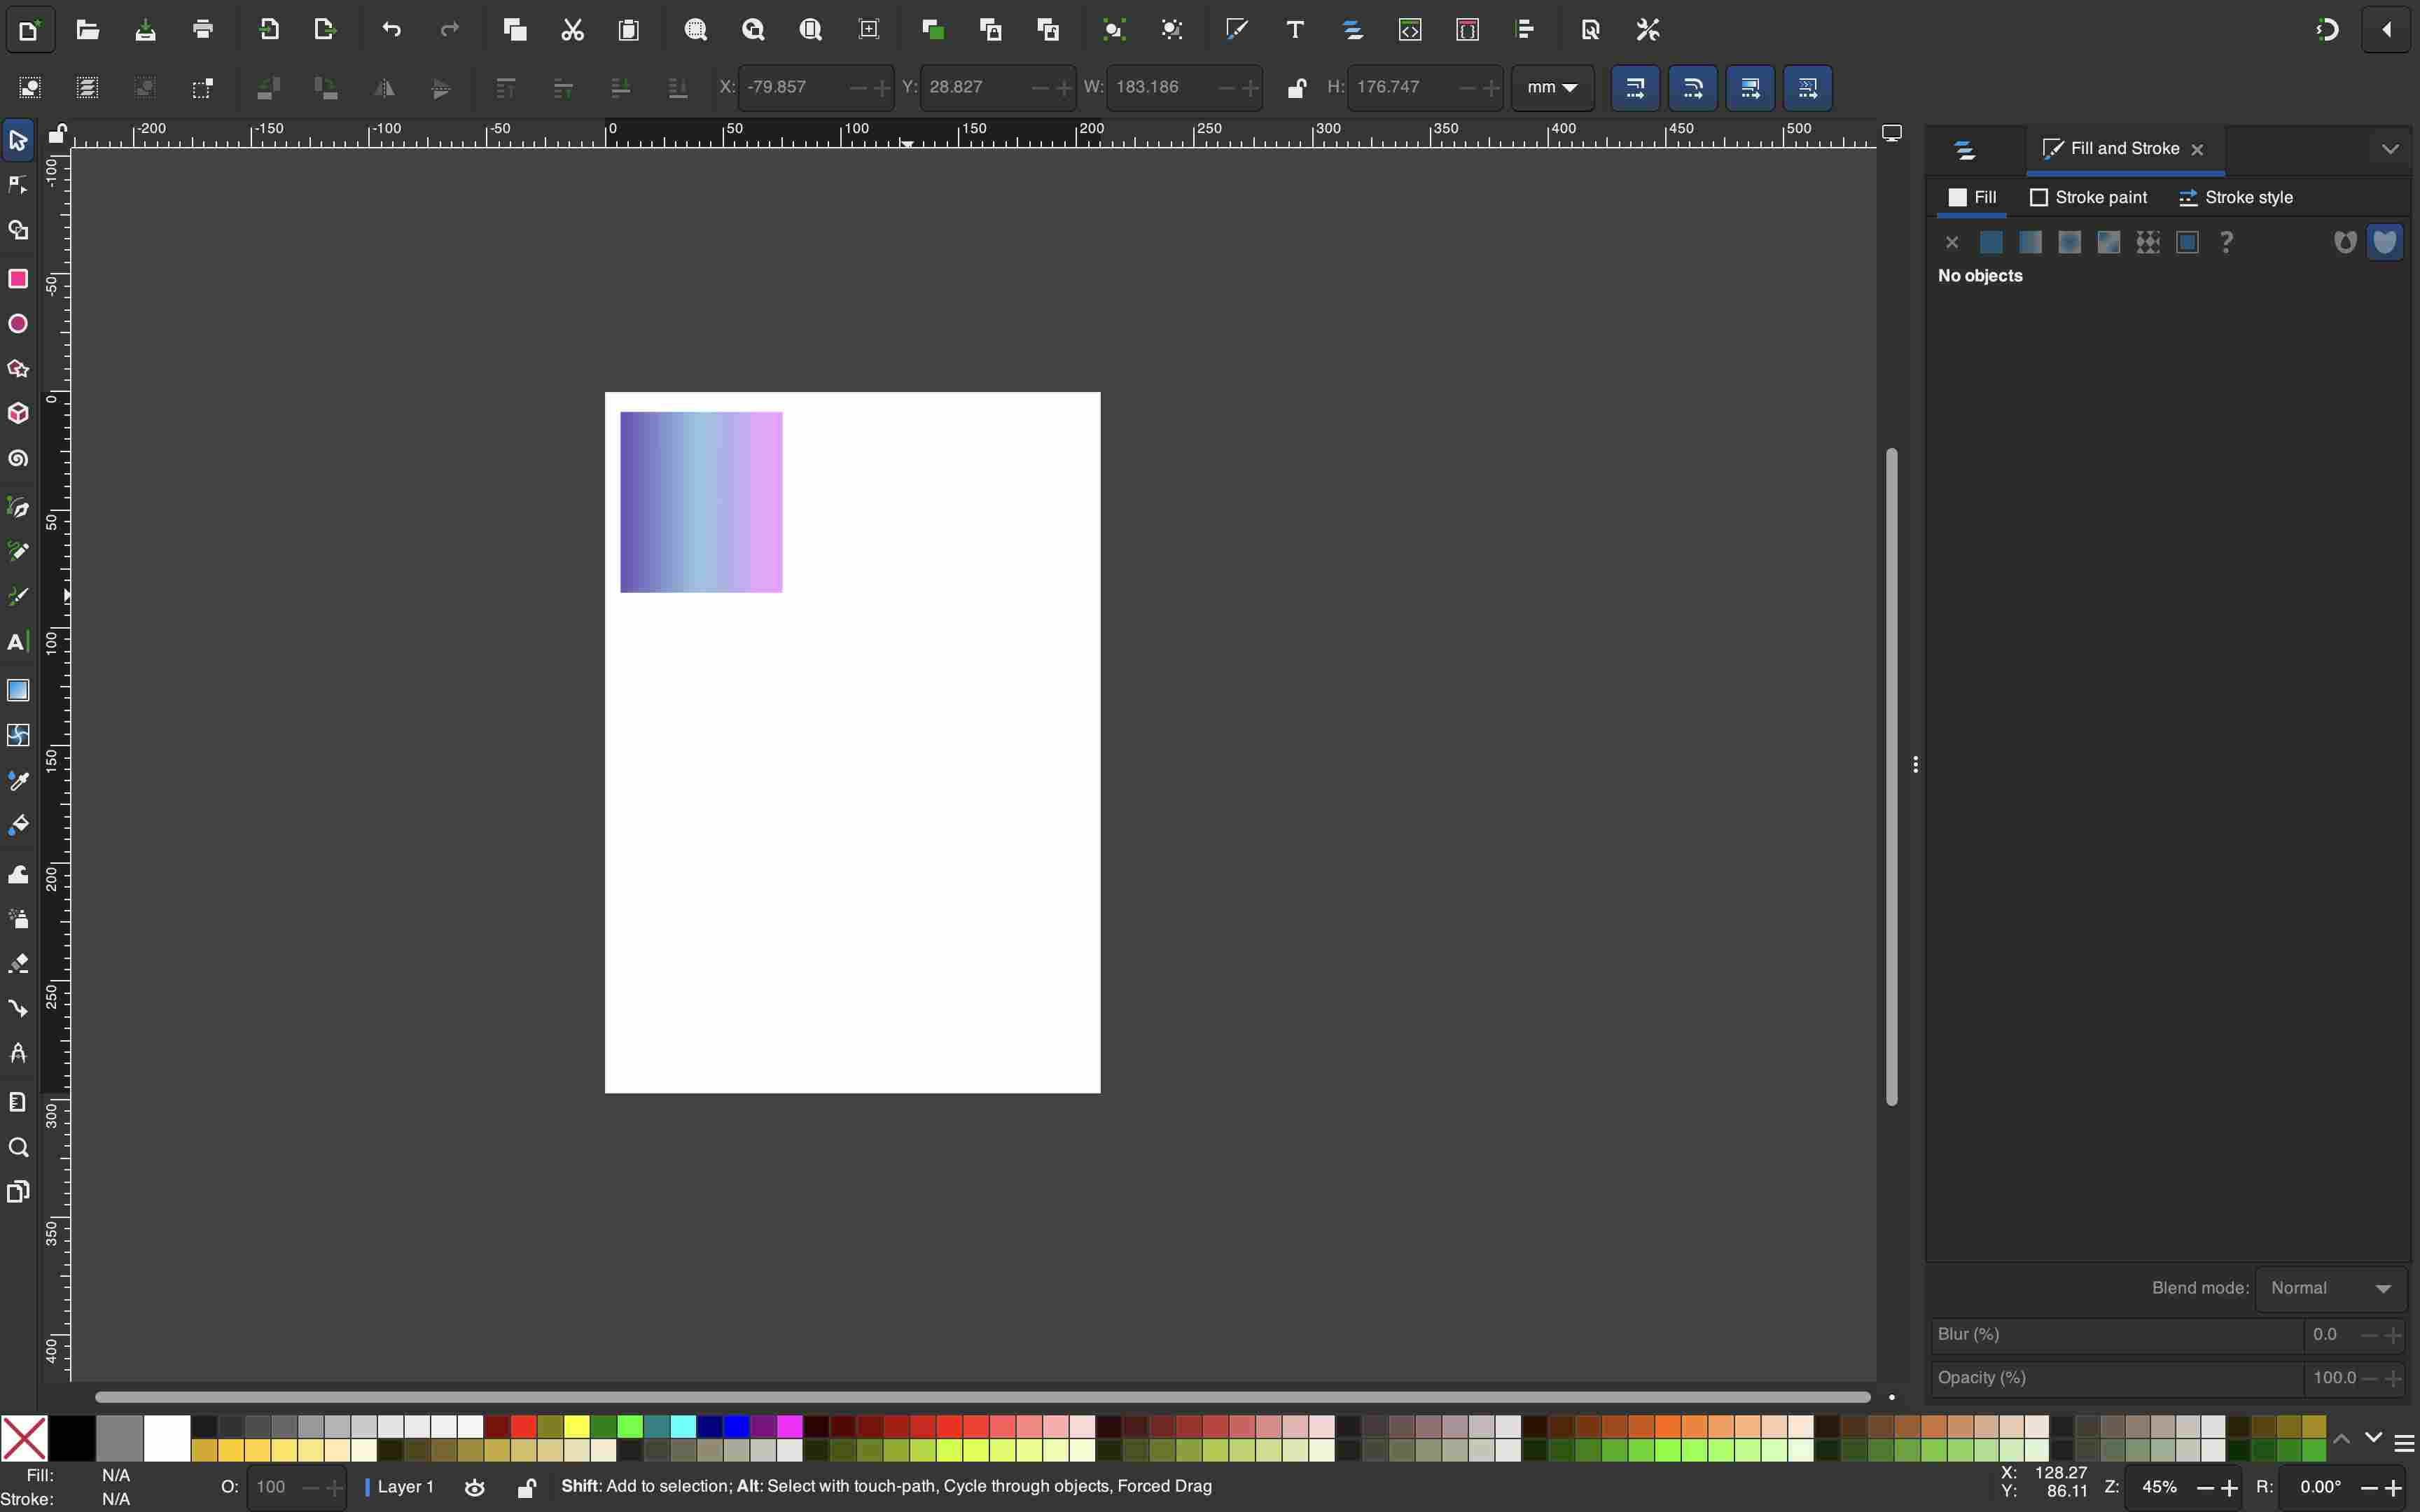This screenshot has width=2420, height=1512.
Task: Open the XML Editor dialog icon
Action: coord(1410,30)
